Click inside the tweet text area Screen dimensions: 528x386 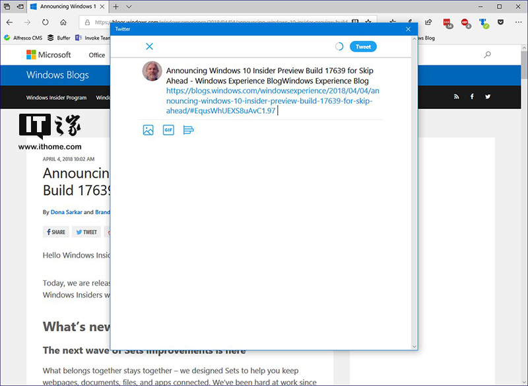tap(272, 91)
